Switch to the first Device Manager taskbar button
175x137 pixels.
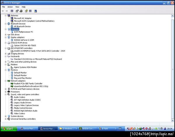(x=28, y=129)
